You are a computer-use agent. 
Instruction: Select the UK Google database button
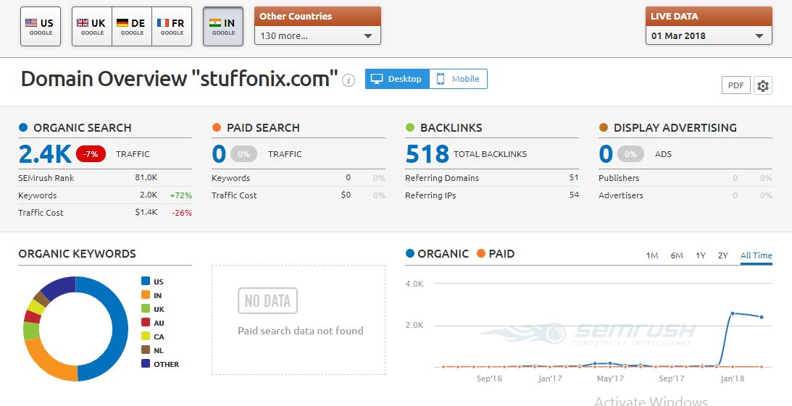coord(91,26)
